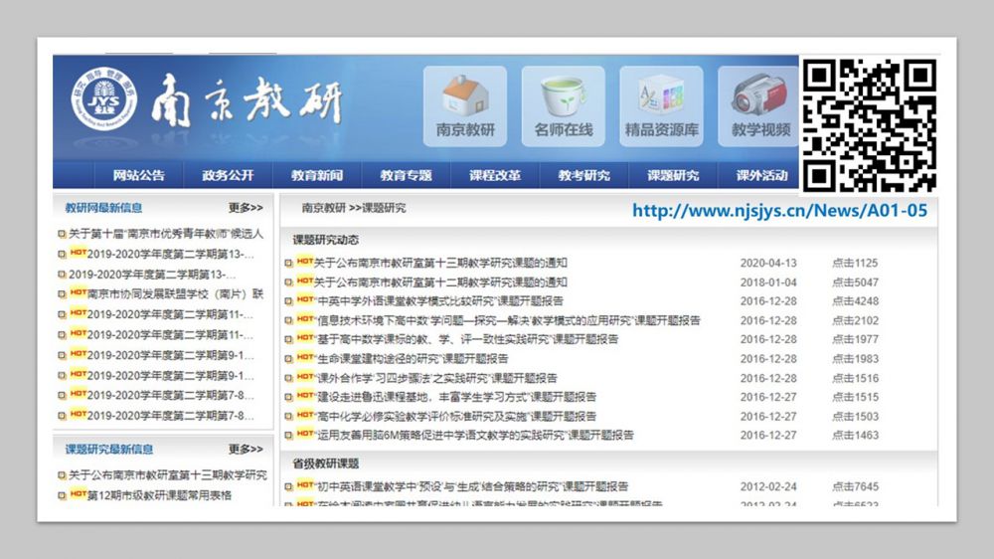
Task: Open the 名师在线 tea cup icon
Action: coord(563,96)
